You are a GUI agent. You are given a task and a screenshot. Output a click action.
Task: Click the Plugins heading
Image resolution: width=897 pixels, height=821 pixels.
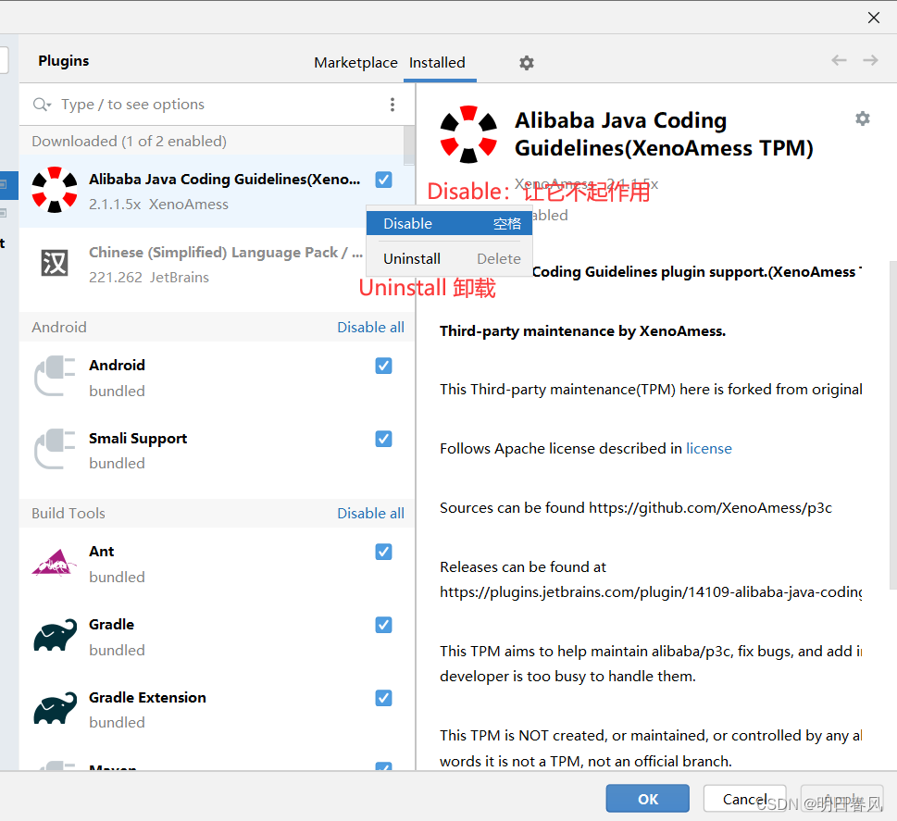click(x=64, y=61)
